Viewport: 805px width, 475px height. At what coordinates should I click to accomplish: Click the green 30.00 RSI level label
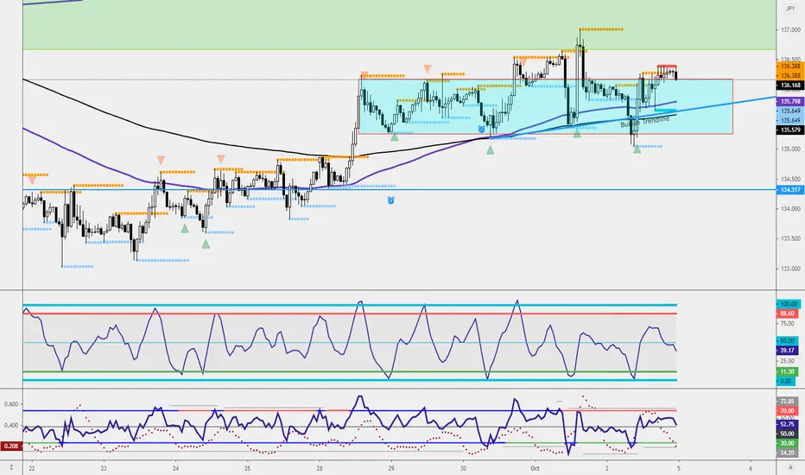[x=788, y=443]
